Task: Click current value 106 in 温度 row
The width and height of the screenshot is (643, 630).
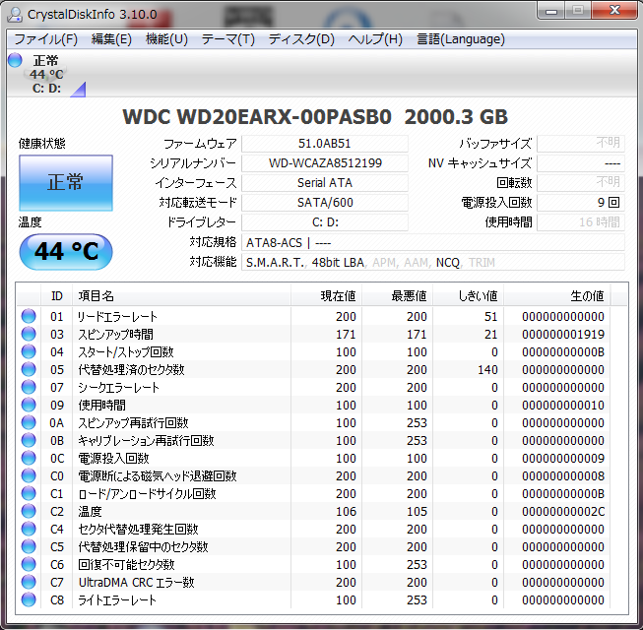Action: 346,512
